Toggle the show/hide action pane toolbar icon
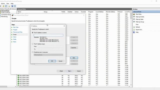160x90 pixels. [15, 6]
